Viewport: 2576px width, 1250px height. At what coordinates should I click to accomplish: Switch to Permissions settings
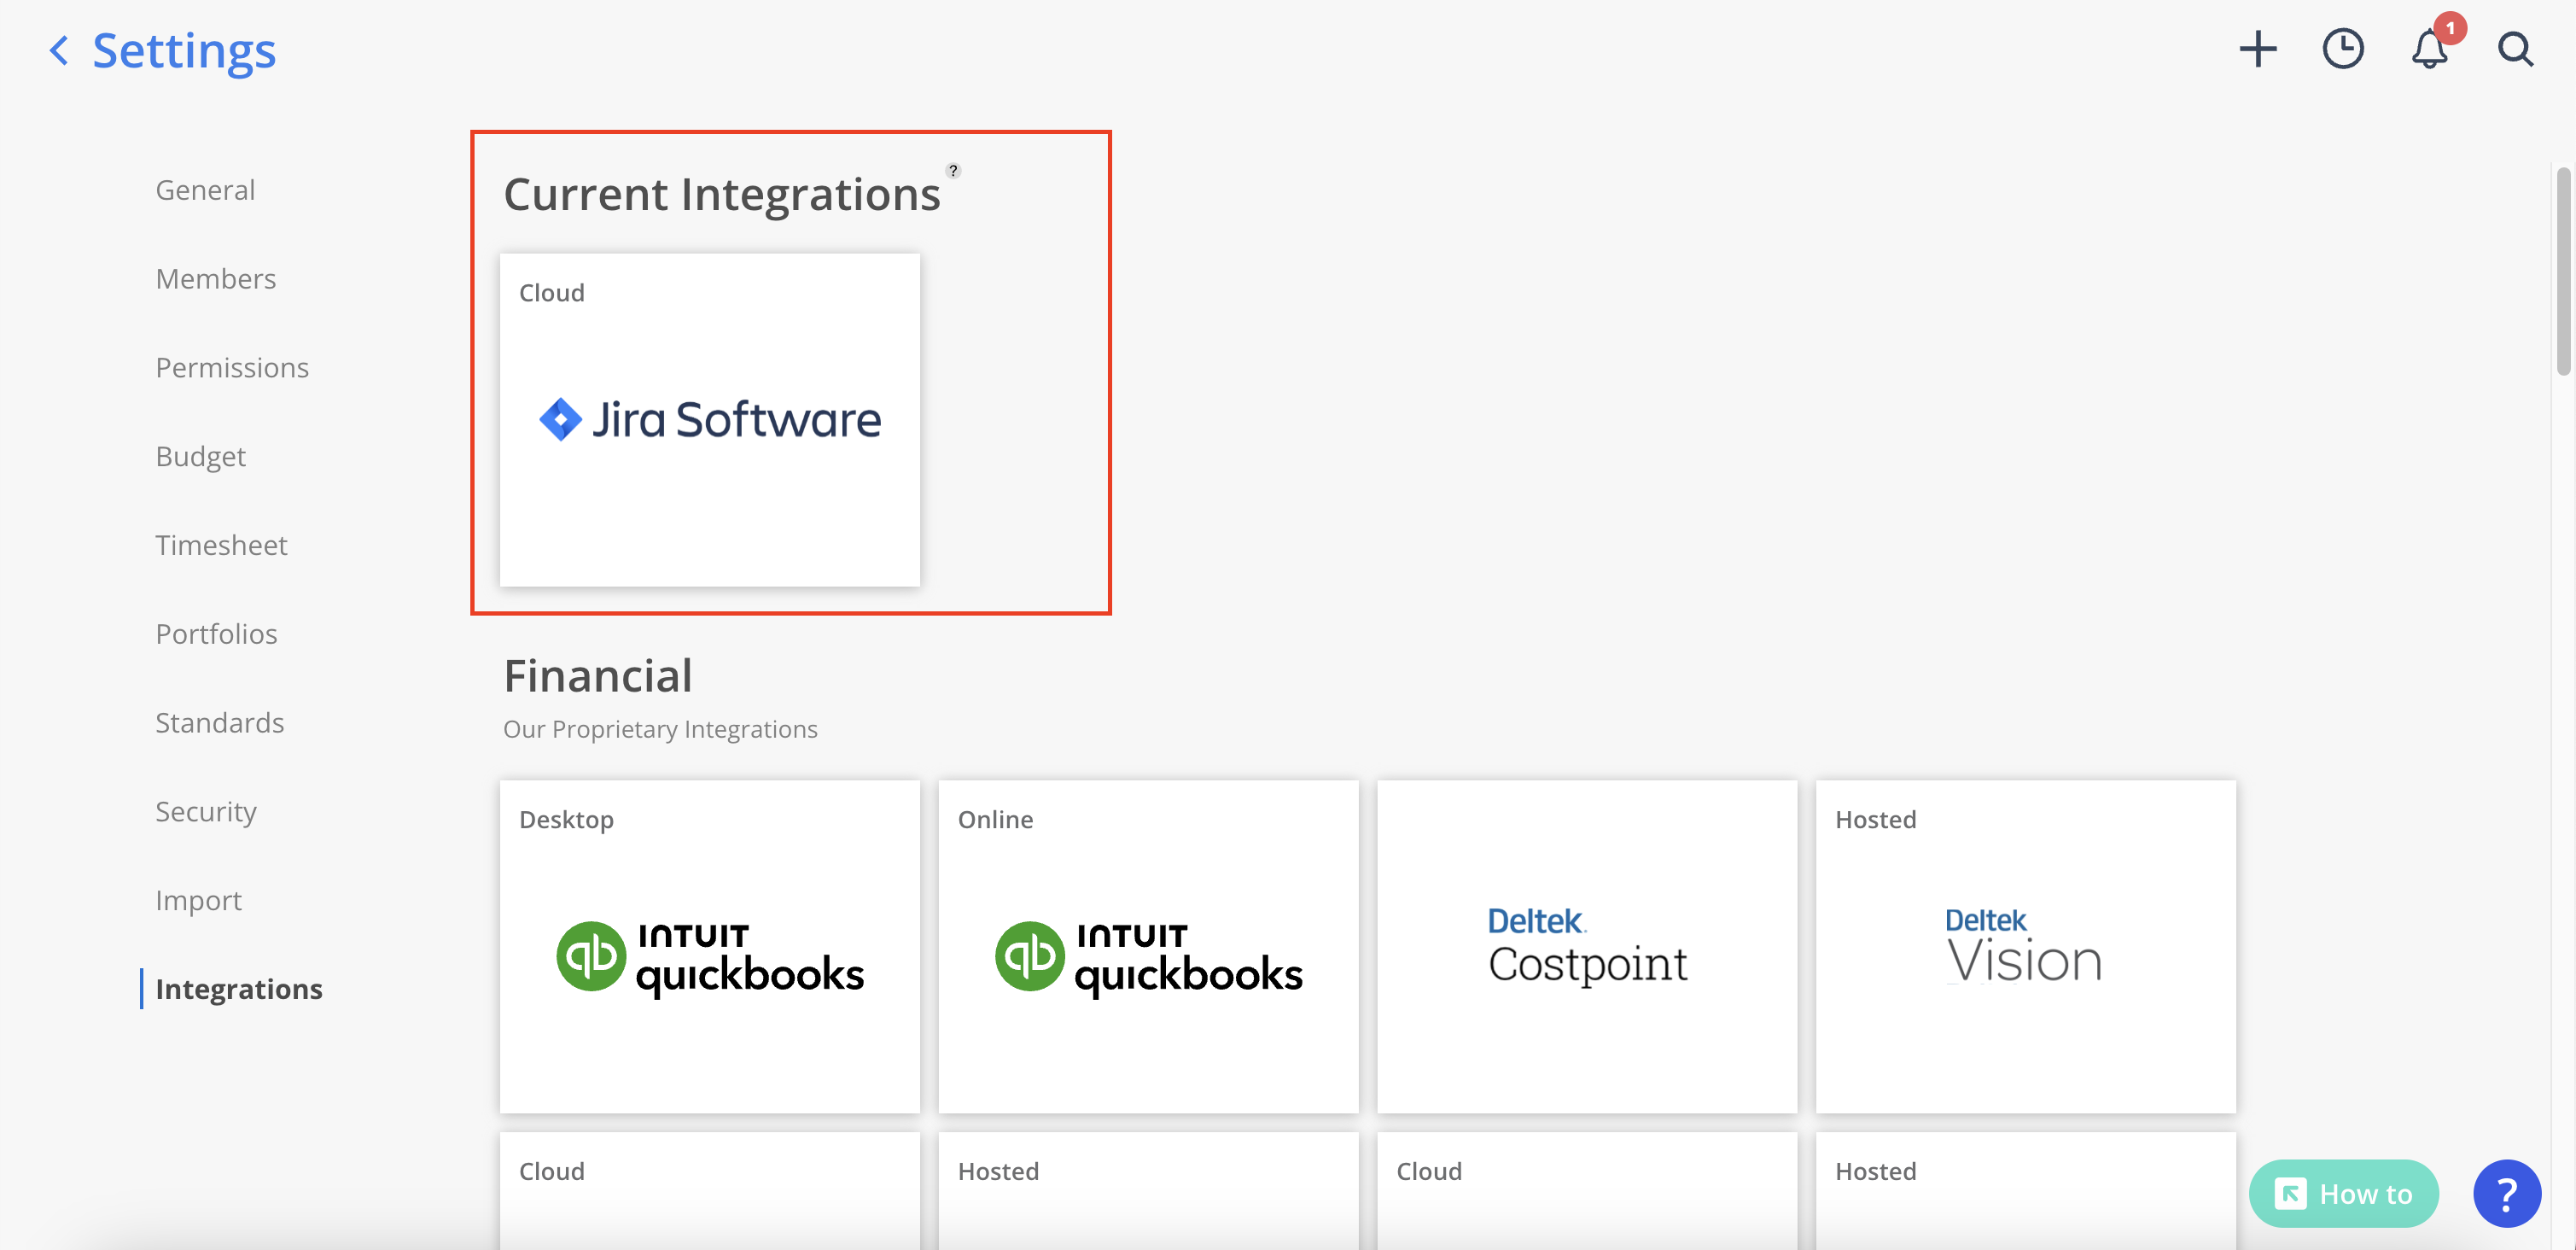pyautogui.click(x=232, y=367)
